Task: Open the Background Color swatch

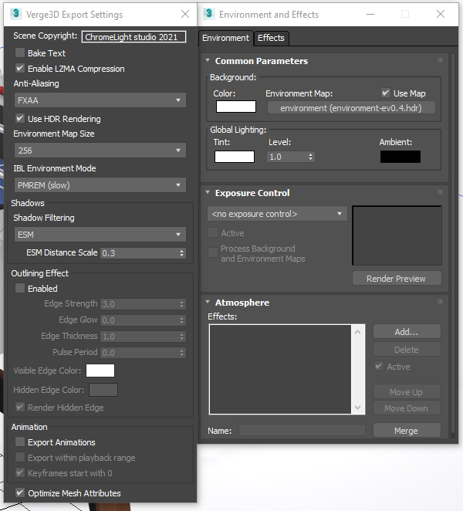Action: (x=236, y=107)
